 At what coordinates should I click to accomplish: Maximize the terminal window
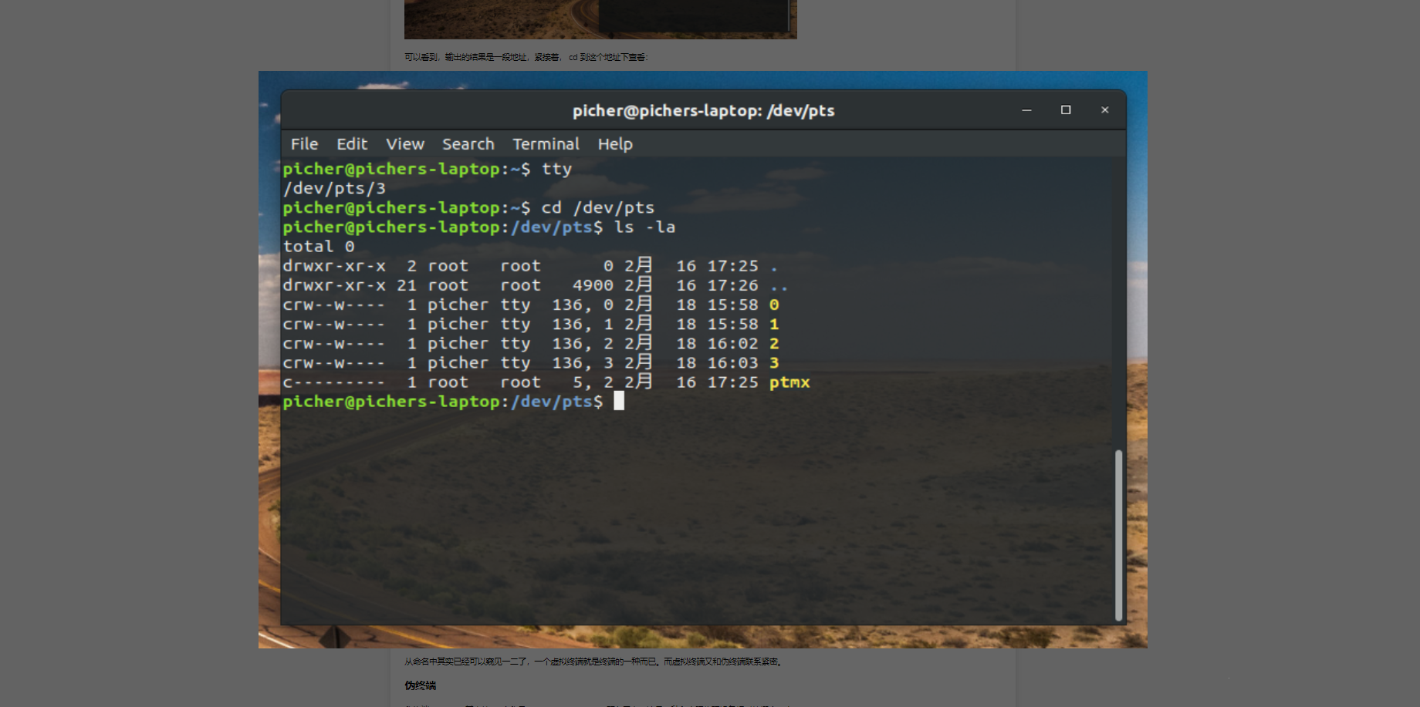coord(1066,110)
